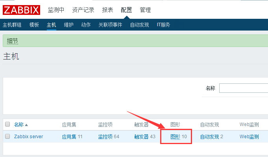Screen dimensions: 268x157
Task: Click the 自动发现 column header text
Action: (209, 125)
